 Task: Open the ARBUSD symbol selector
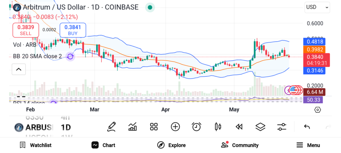pyautogui.click(x=39, y=127)
